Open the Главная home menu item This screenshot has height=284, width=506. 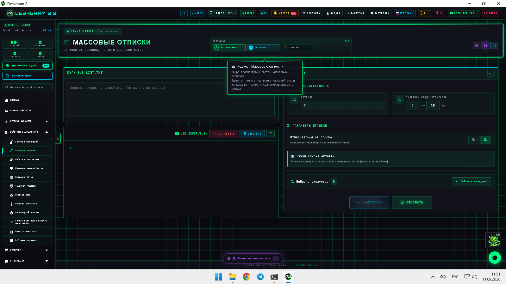pos(28,100)
